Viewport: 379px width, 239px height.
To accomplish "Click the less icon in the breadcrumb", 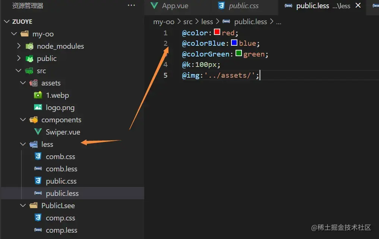I will tap(226, 21).
